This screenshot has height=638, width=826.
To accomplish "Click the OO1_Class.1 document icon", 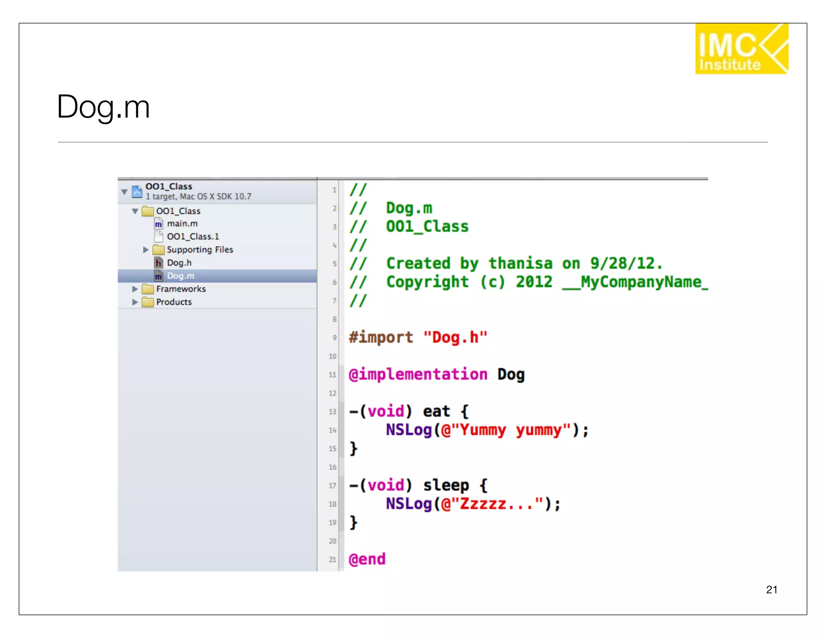I will coord(159,237).
